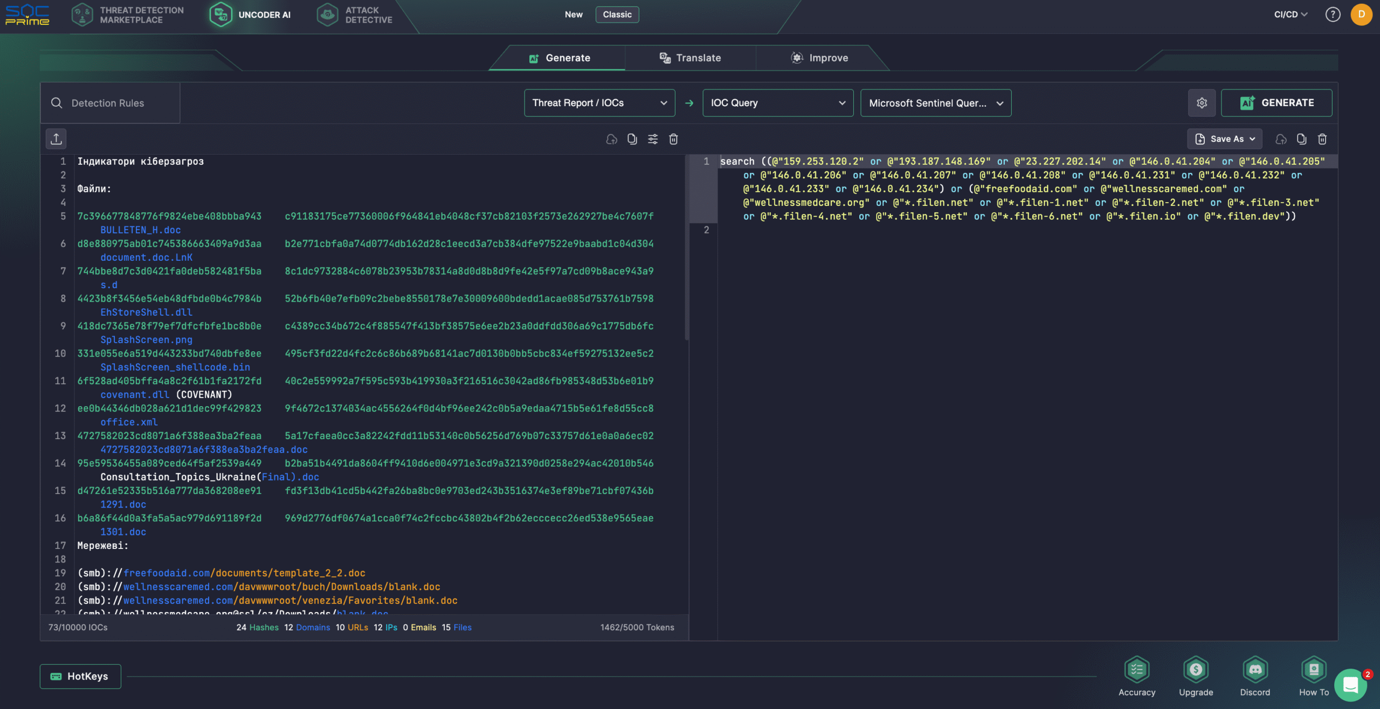Switch to Classic interface mode
1380x709 pixels.
[x=617, y=15]
